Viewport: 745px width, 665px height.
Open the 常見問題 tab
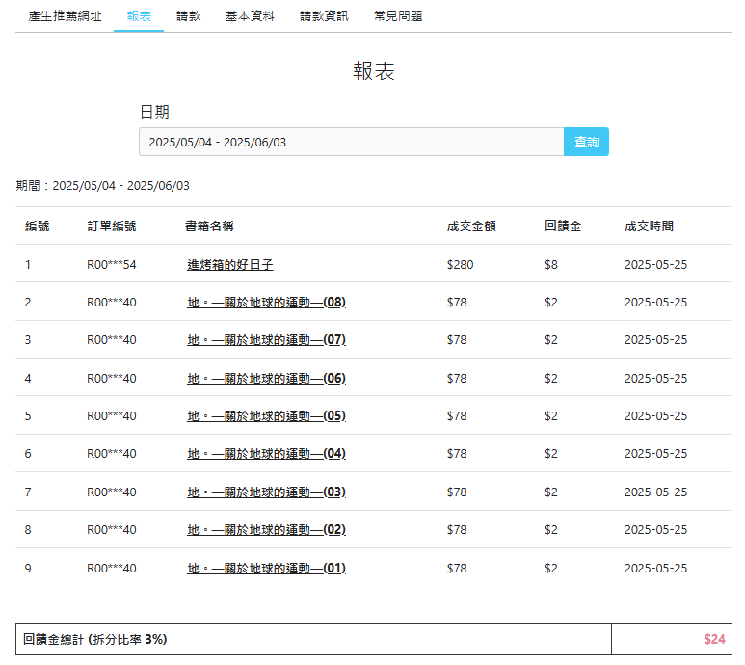click(398, 16)
